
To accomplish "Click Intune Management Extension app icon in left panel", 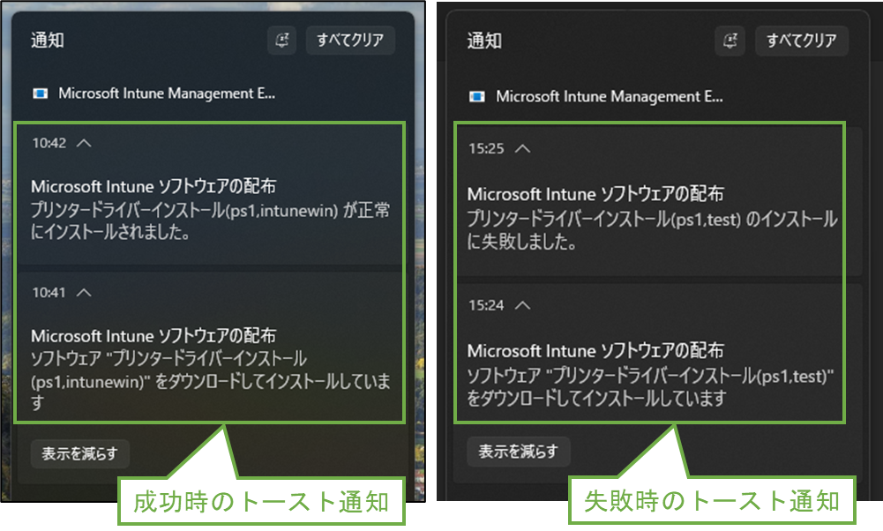I will tap(40, 93).
